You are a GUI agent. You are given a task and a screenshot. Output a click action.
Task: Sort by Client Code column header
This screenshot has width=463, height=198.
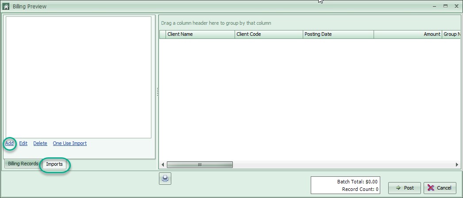tap(269, 34)
